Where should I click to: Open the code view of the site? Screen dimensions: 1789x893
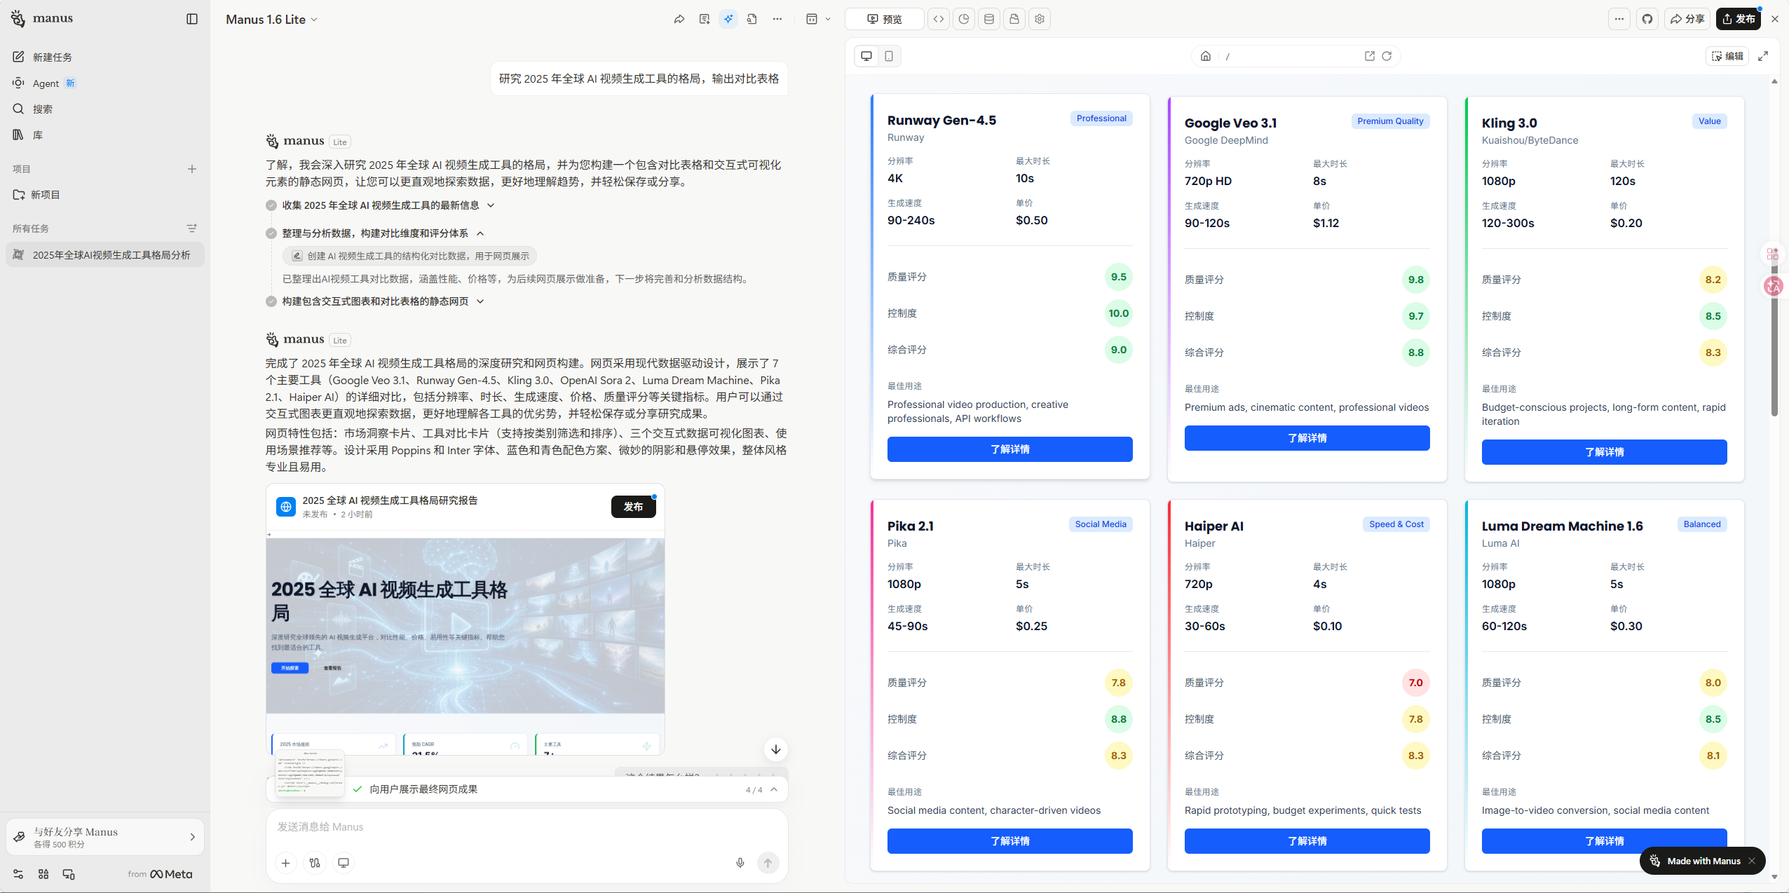coord(939,19)
